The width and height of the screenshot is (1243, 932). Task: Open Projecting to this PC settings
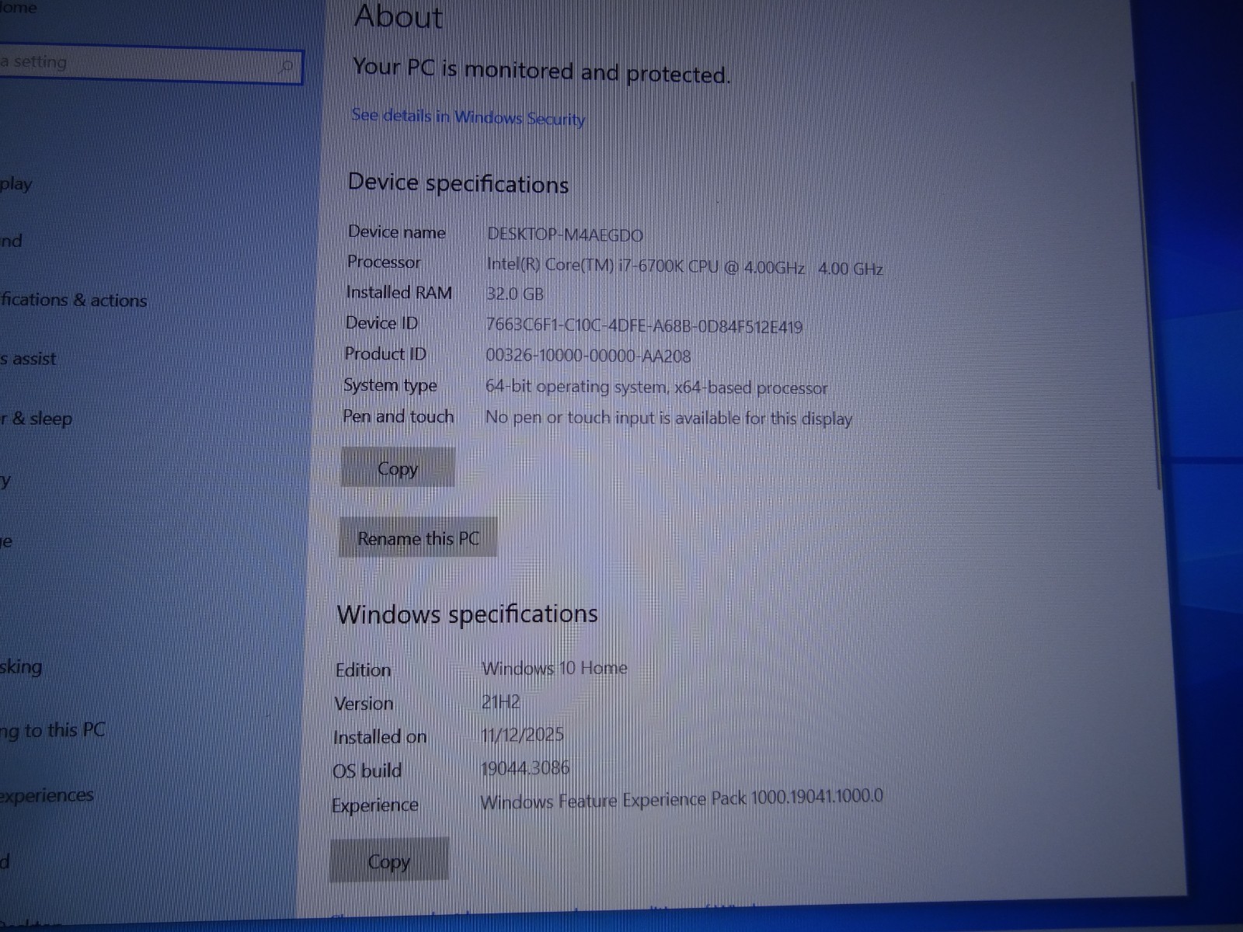[52, 731]
